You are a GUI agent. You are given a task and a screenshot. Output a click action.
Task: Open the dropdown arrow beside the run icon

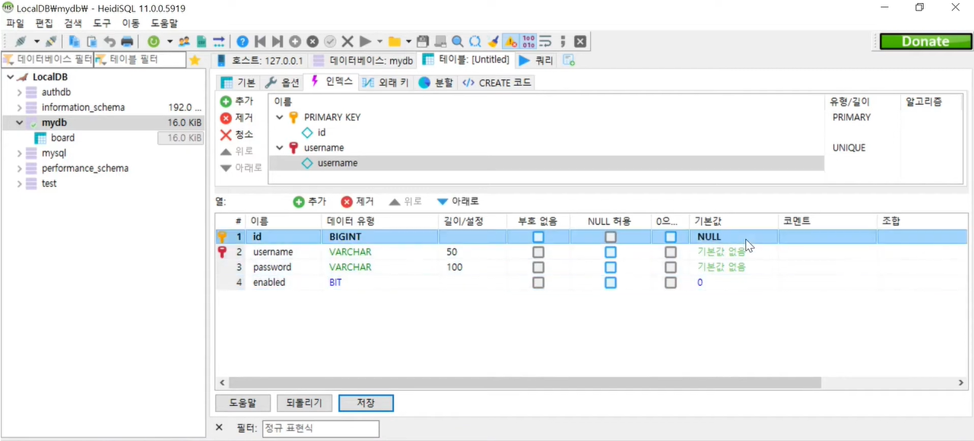click(379, 41)
